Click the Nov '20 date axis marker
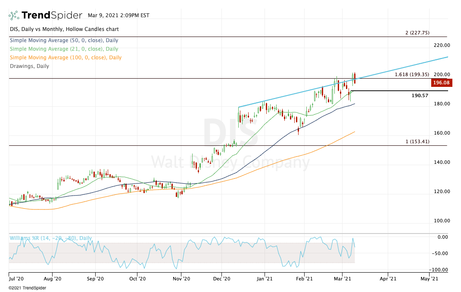This screenshot has width=461, height=292. (x=181, y=279)
